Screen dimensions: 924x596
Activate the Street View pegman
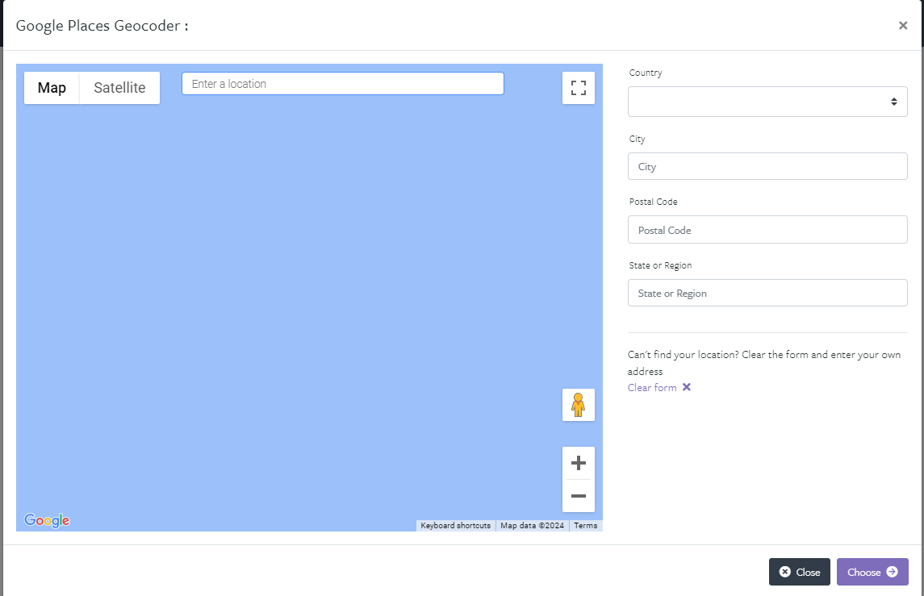(578, 405)
